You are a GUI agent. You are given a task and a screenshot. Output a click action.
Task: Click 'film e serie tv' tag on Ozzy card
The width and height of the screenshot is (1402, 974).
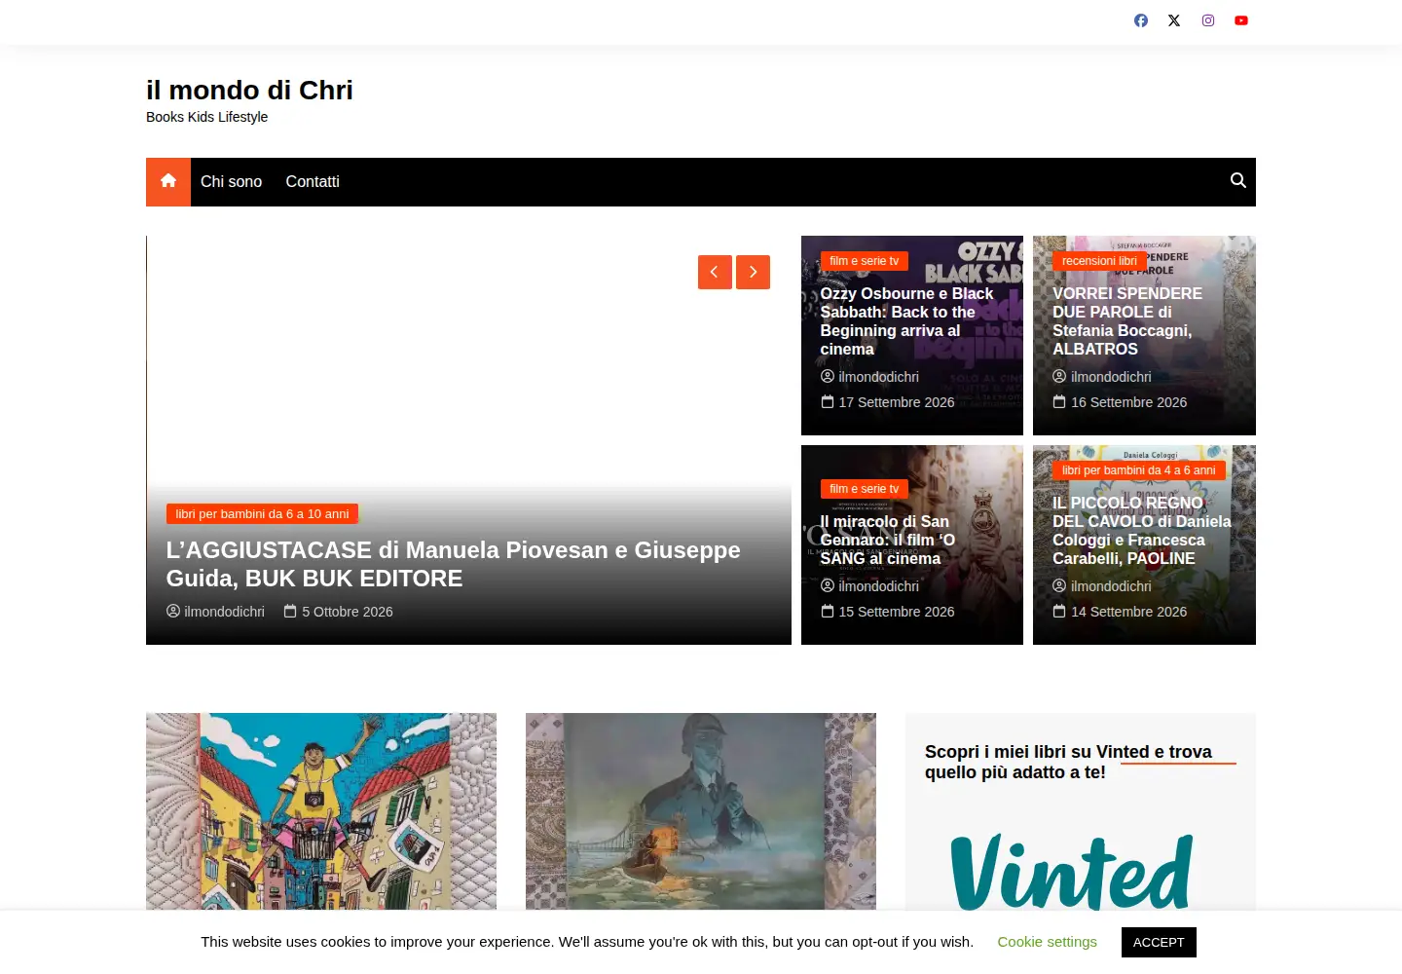pos(865,261)
